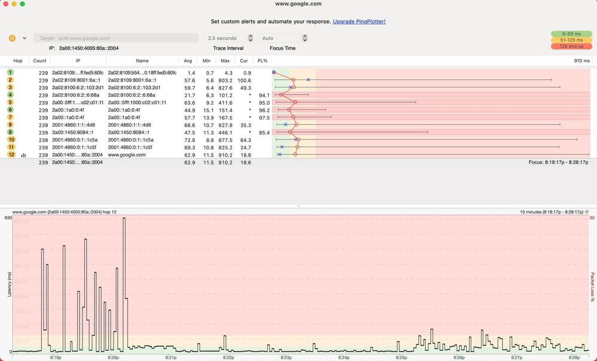Sort by the Name column header
Viewport: 597px width, 361px height.
click(x=142, y=61)
